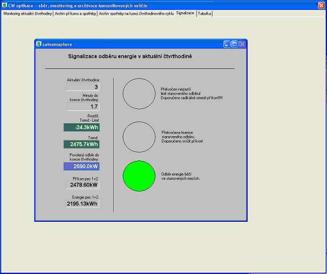Select the Trend 2475.7kWh value box
The image size is (327, 274).
(82, 144)
